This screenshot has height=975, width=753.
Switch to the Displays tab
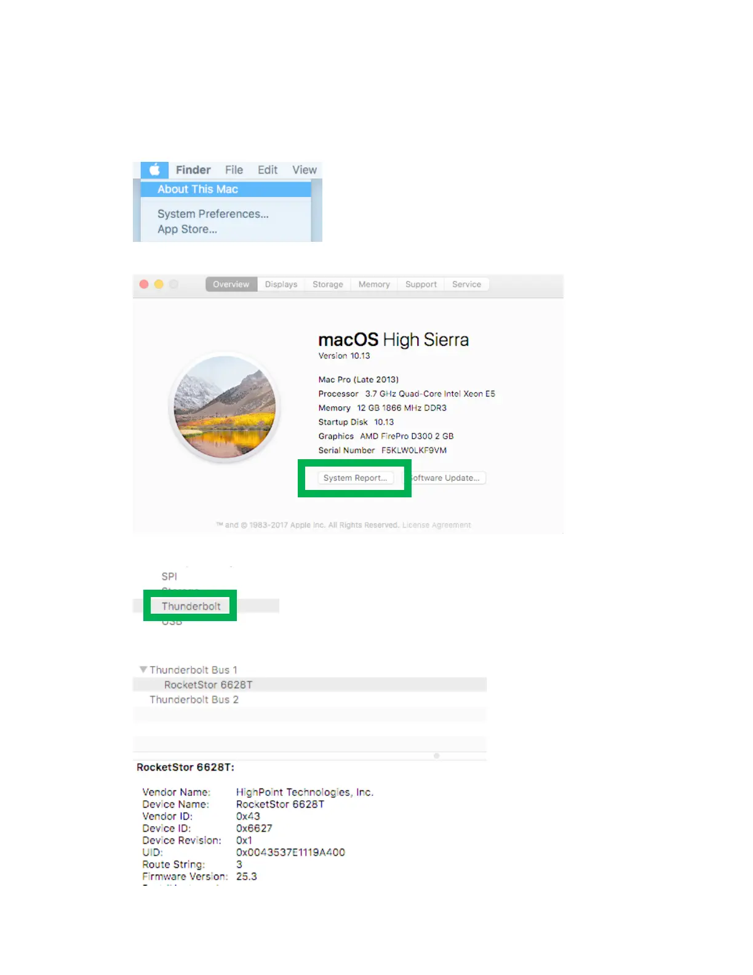[x=281, y=284]
